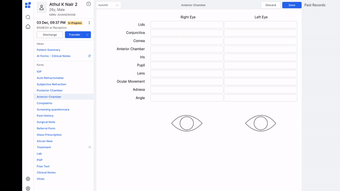The image size is (340, 191).
Task: Click Left Eye Anterior Chamber field
Action: 261,49
